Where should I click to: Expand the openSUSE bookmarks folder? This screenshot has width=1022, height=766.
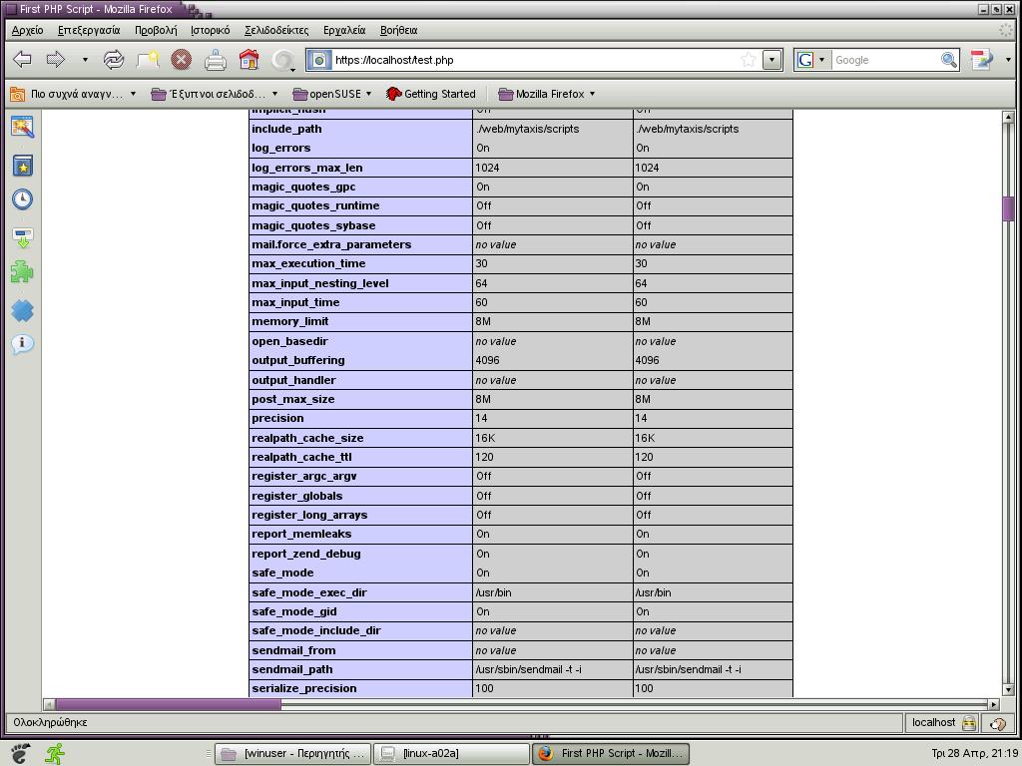click(x=331, y=94)
